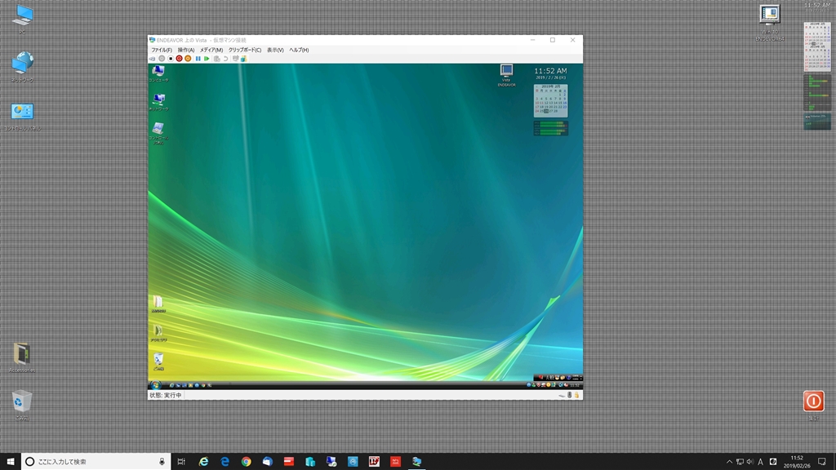The height and width of the screenshot is (470, 836).
Task: Send Ctrl+Alt+Del using the toolbar icon
Action: 153,59
